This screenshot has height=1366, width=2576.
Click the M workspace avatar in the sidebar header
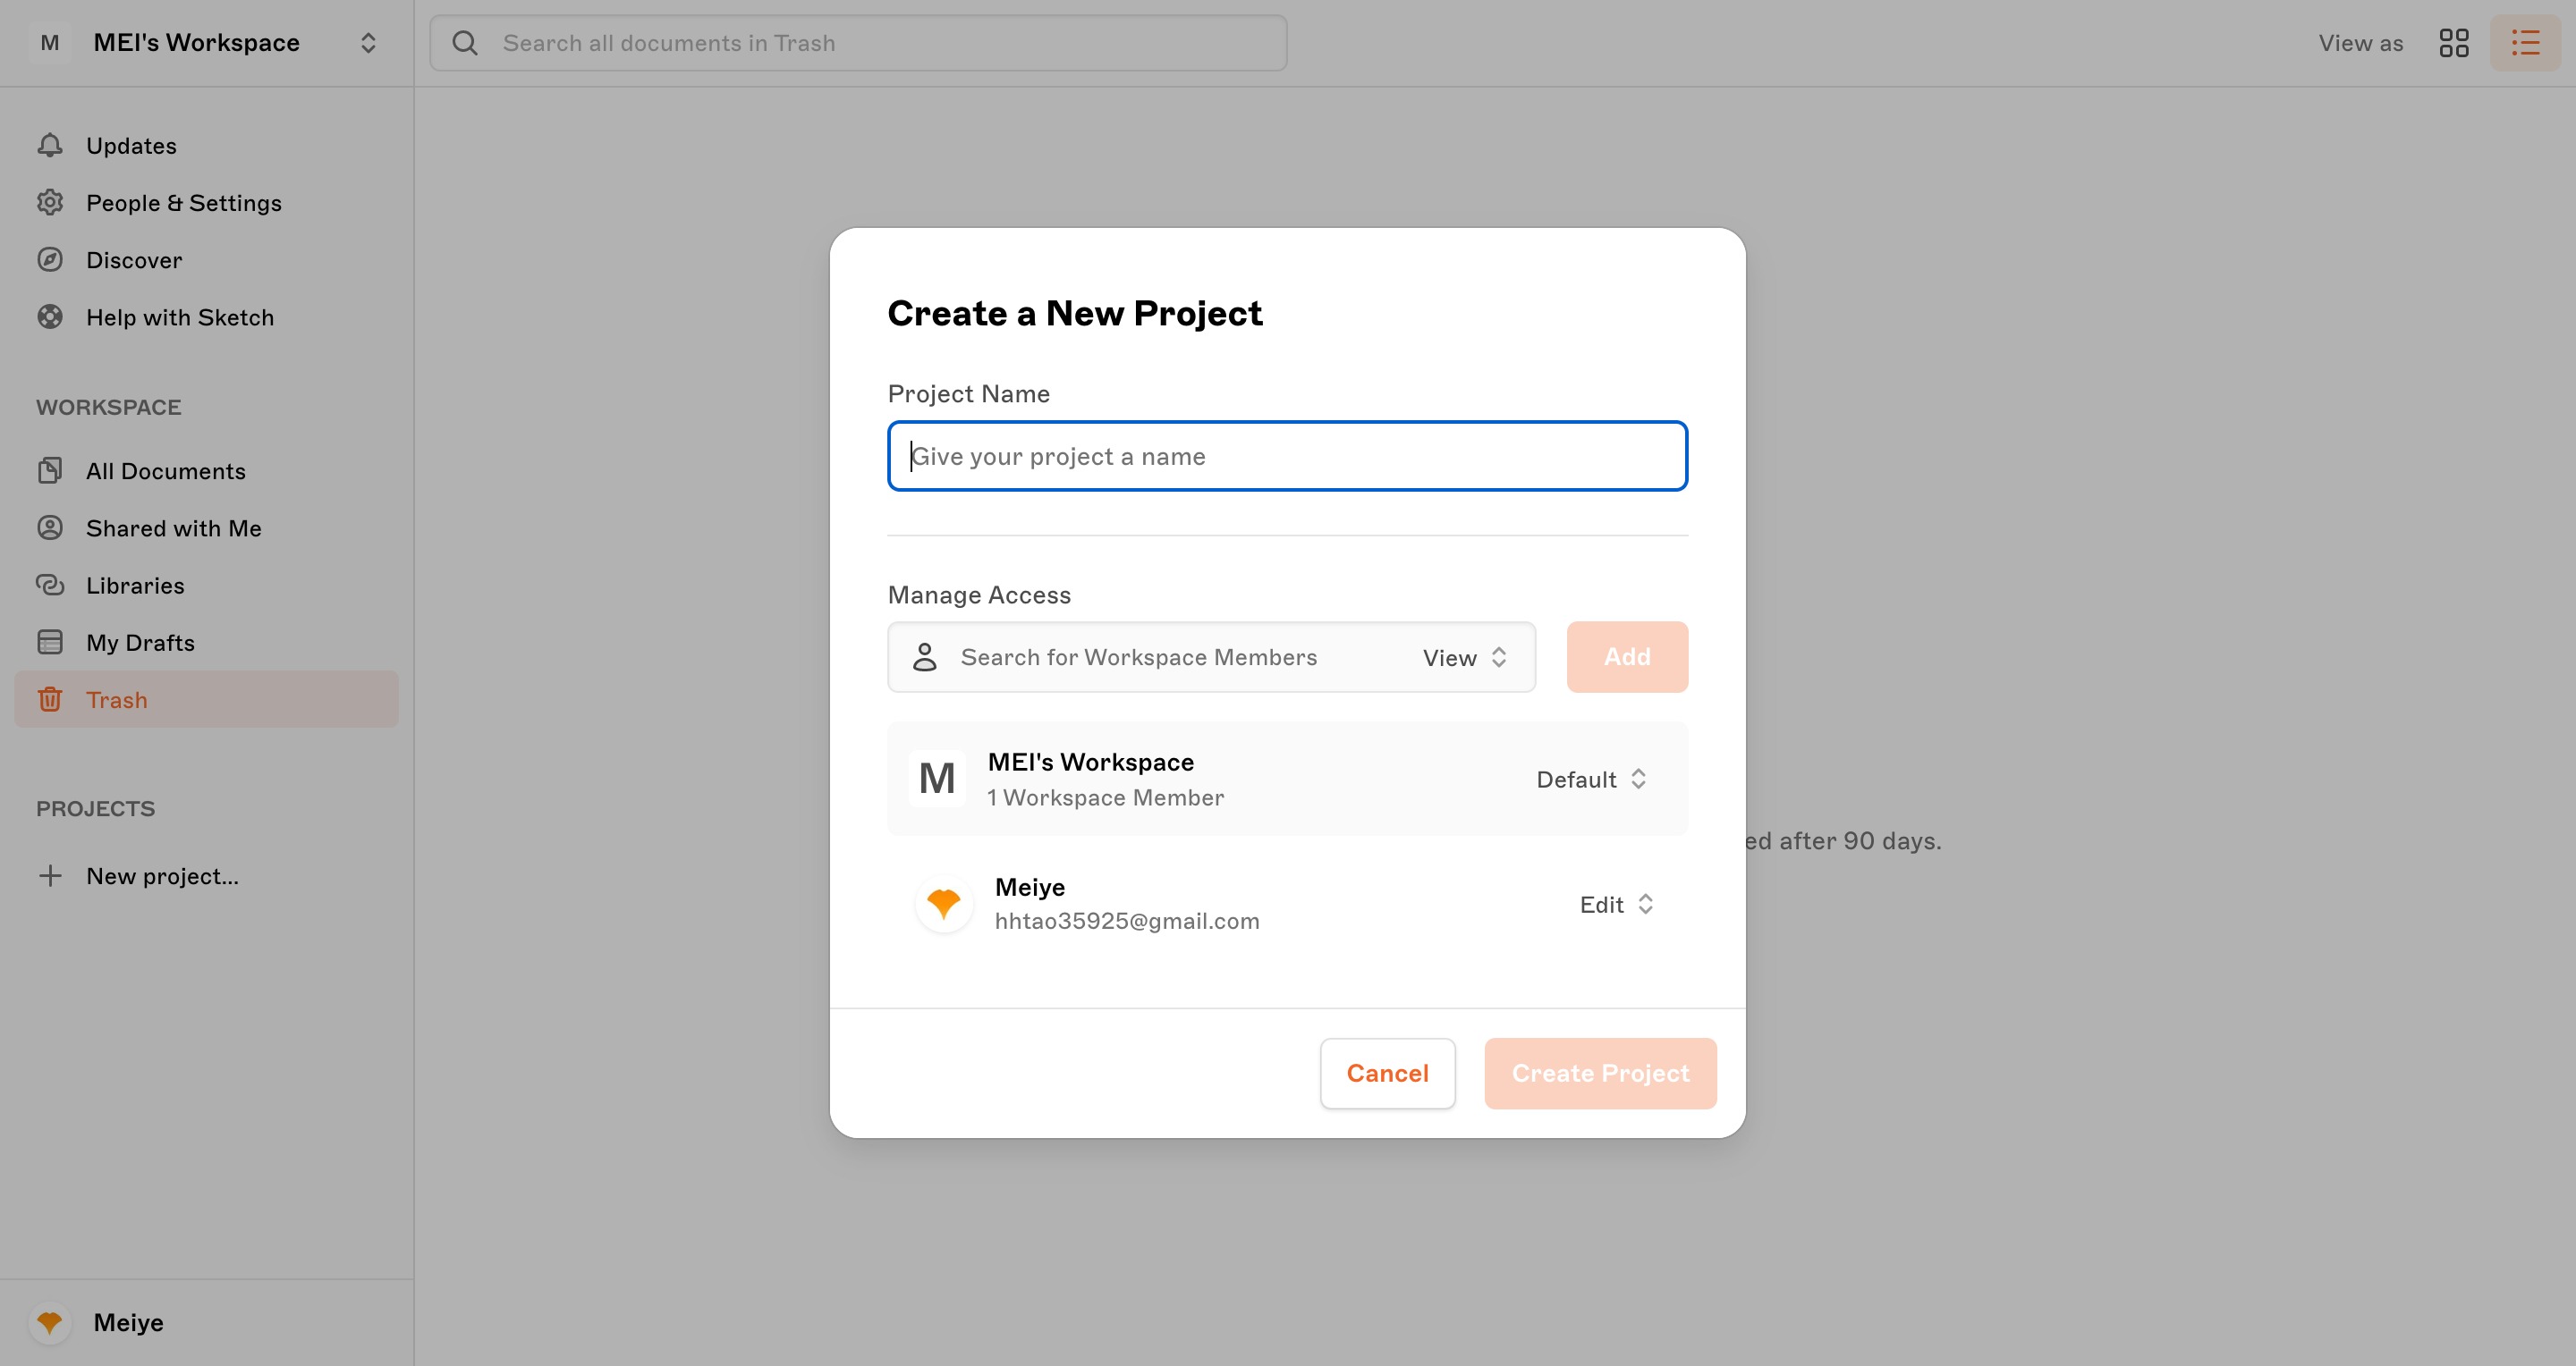tap(50, 43)
